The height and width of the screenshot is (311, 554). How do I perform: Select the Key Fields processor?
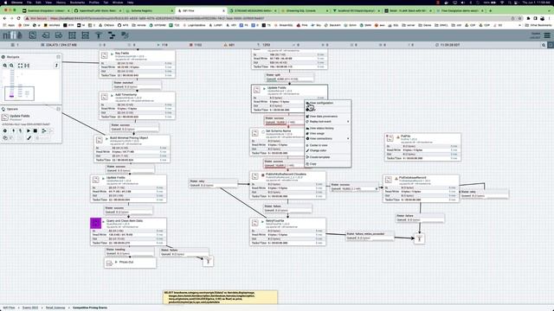click(137, 64)
